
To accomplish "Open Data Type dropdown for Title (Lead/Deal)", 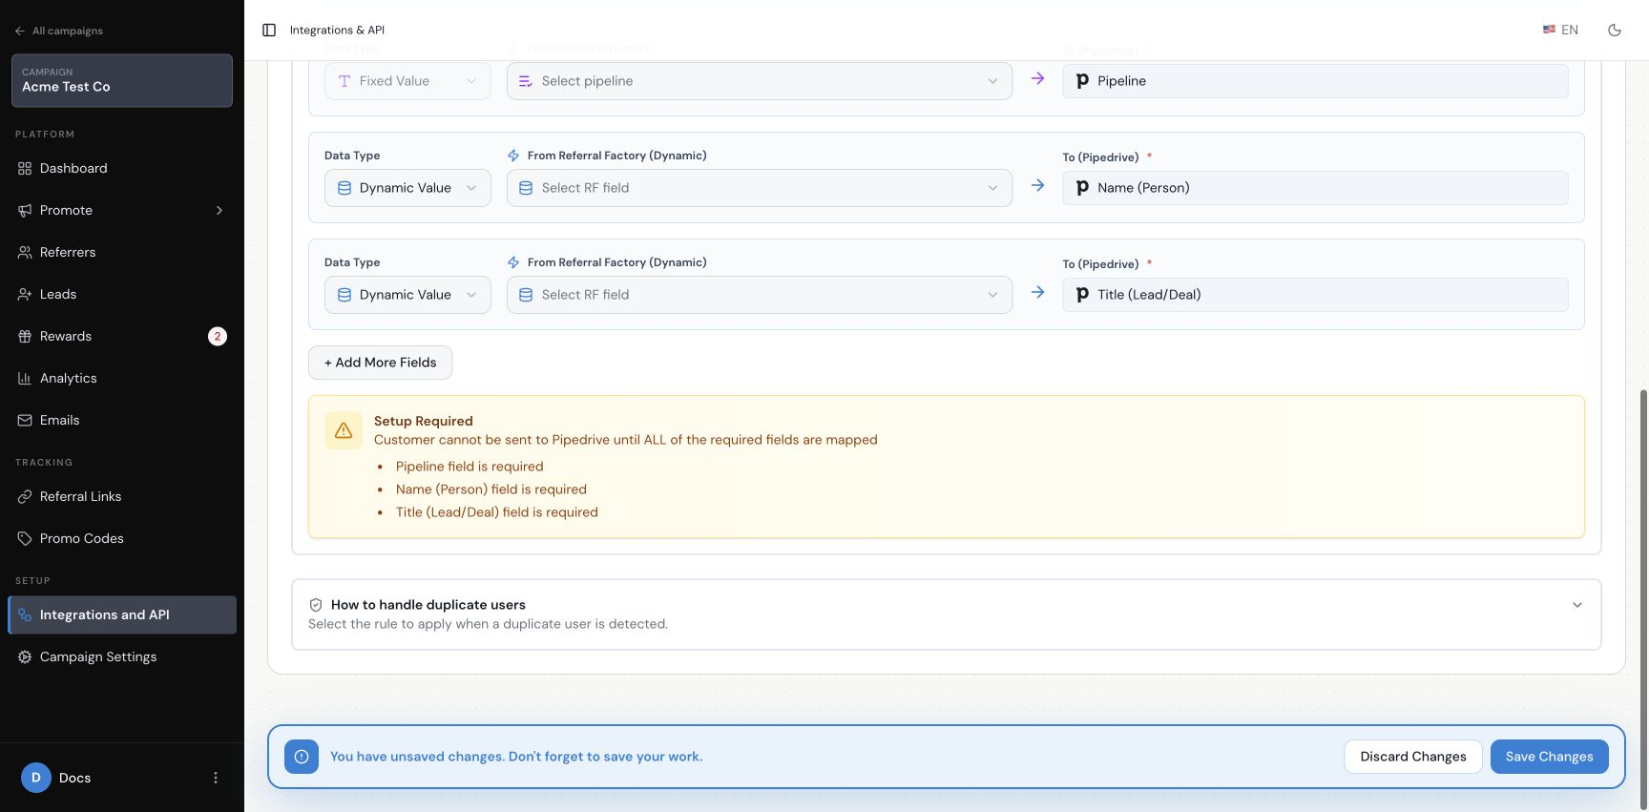I will 407,295.
